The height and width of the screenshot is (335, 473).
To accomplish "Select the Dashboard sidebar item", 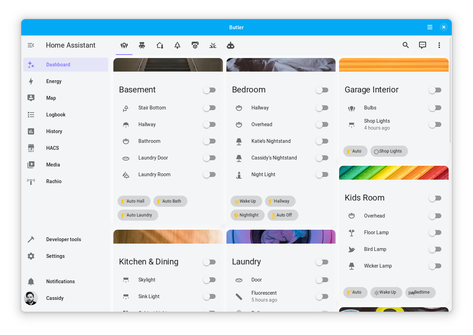I will [66, 65].
